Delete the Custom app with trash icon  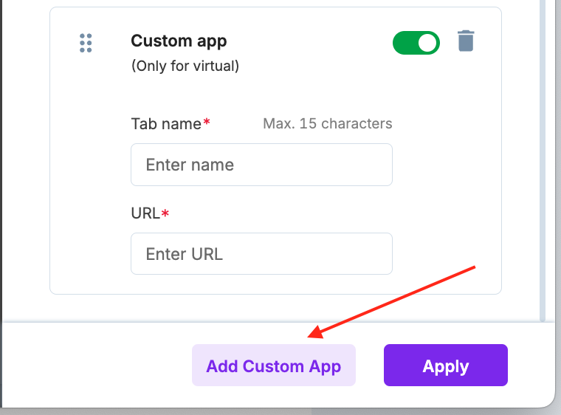pyautogui.click(x=465, y=41)
